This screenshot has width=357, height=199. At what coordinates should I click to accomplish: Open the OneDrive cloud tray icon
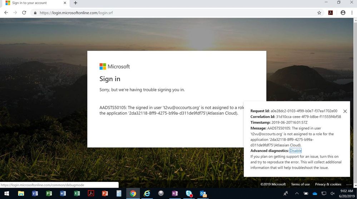coord(315,194)
